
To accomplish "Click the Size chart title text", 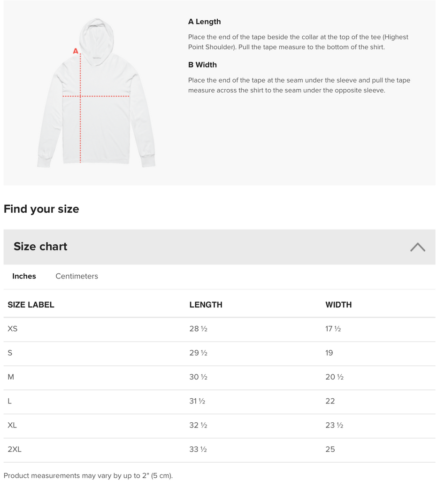I will [x=40, y=247].
